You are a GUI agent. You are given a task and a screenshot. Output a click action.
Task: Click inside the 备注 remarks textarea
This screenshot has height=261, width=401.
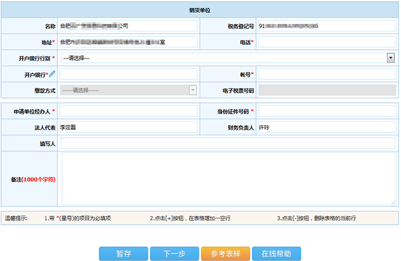tap(227, 179)
